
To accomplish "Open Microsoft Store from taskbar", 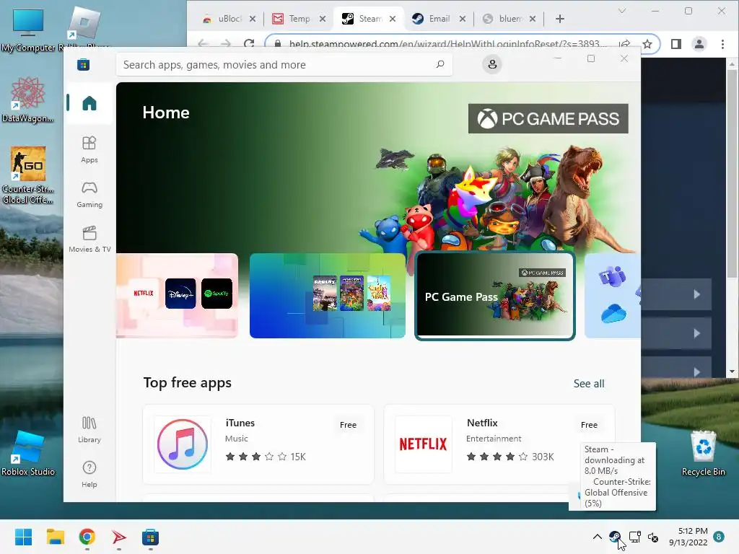I will pyautogui.click(x=150, y=537).
